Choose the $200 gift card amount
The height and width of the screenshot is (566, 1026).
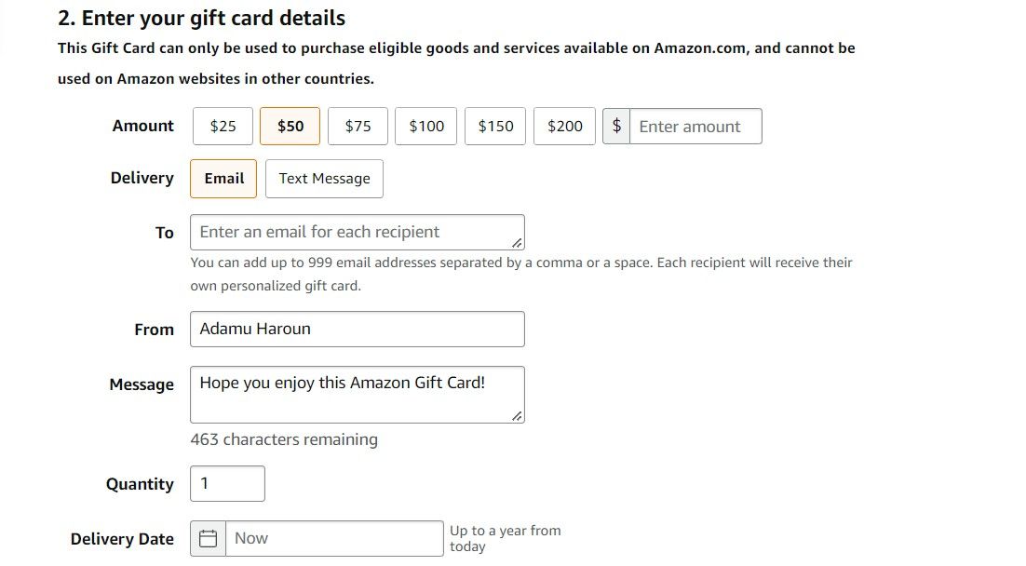click(x=564, y=126)
